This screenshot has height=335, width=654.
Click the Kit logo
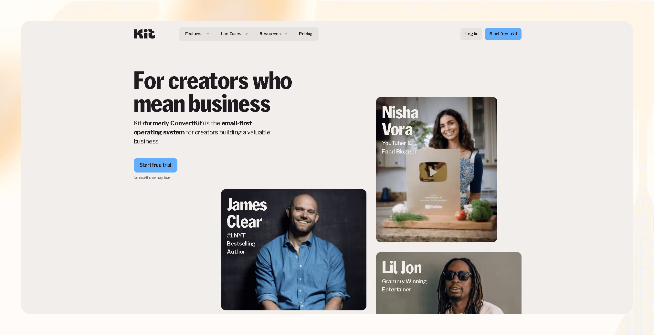(144, 34)
